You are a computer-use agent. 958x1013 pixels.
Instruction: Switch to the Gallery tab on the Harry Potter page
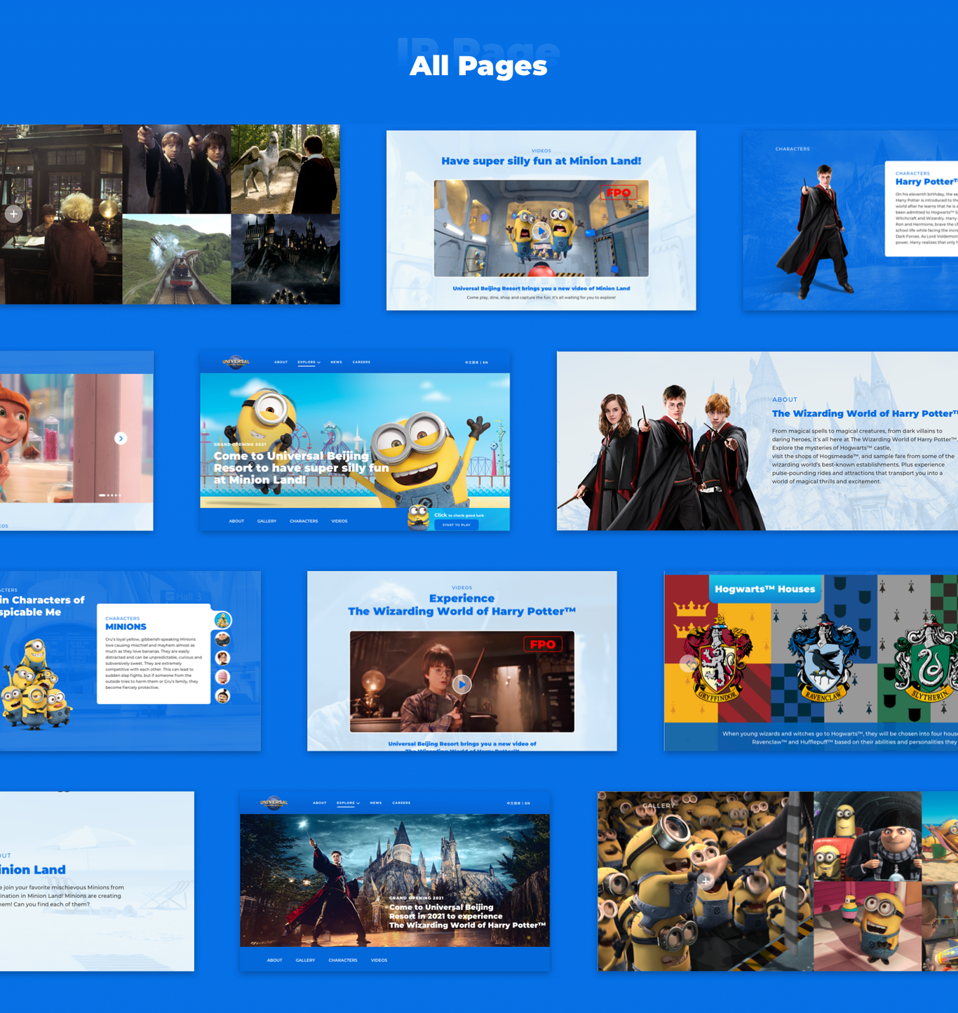[x=305, y=960]
